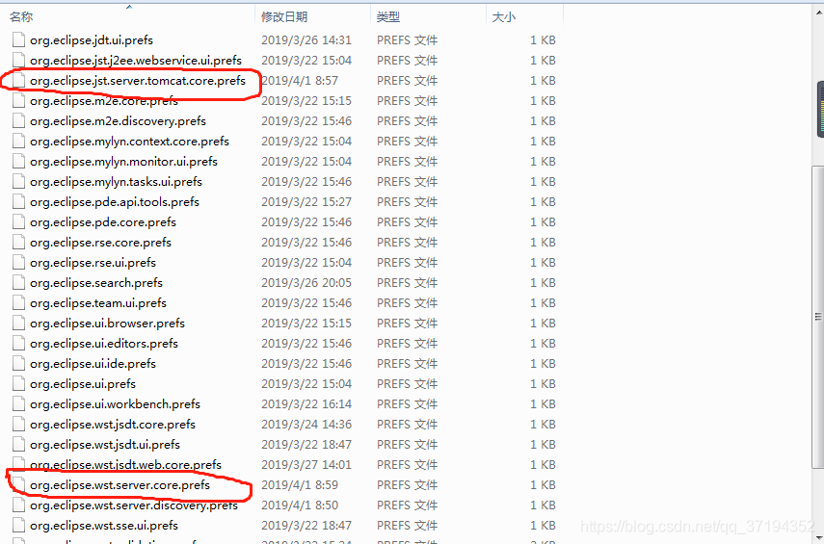Click the file icon of org.eclipse.wst.jsdt.web.core.prefs

click(x=18, y=465)
